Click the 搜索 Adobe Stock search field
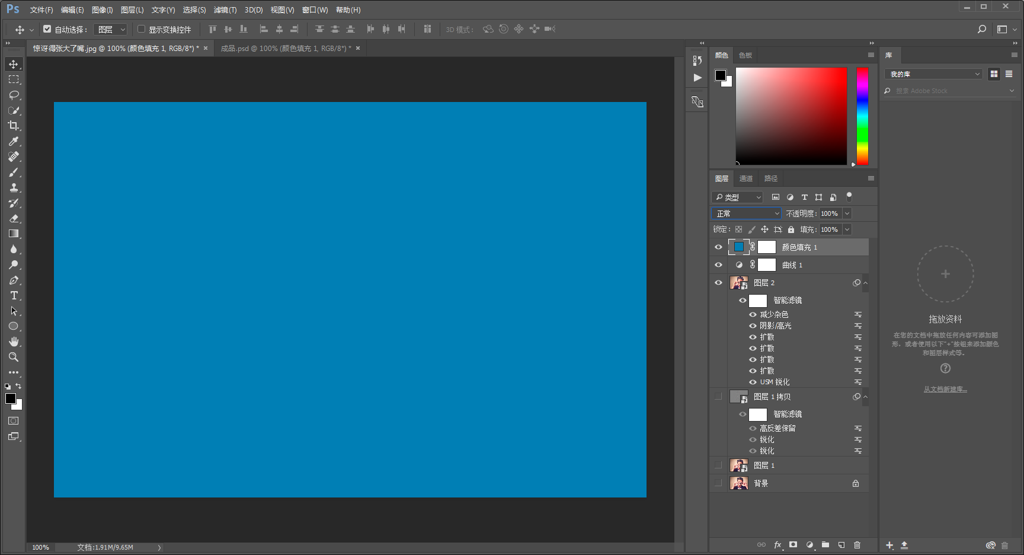The image size is (1024, 555). pyautogui.click(x=950, y=91)
